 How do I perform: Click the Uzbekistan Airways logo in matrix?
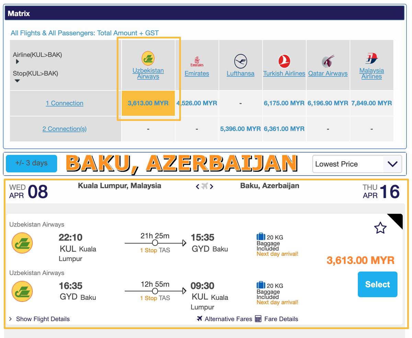[x=148, y=58]
